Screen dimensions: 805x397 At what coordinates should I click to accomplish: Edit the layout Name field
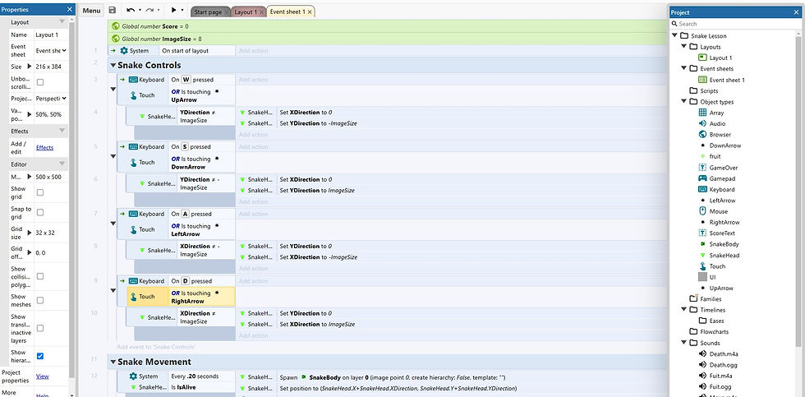(x=51, y=35)
